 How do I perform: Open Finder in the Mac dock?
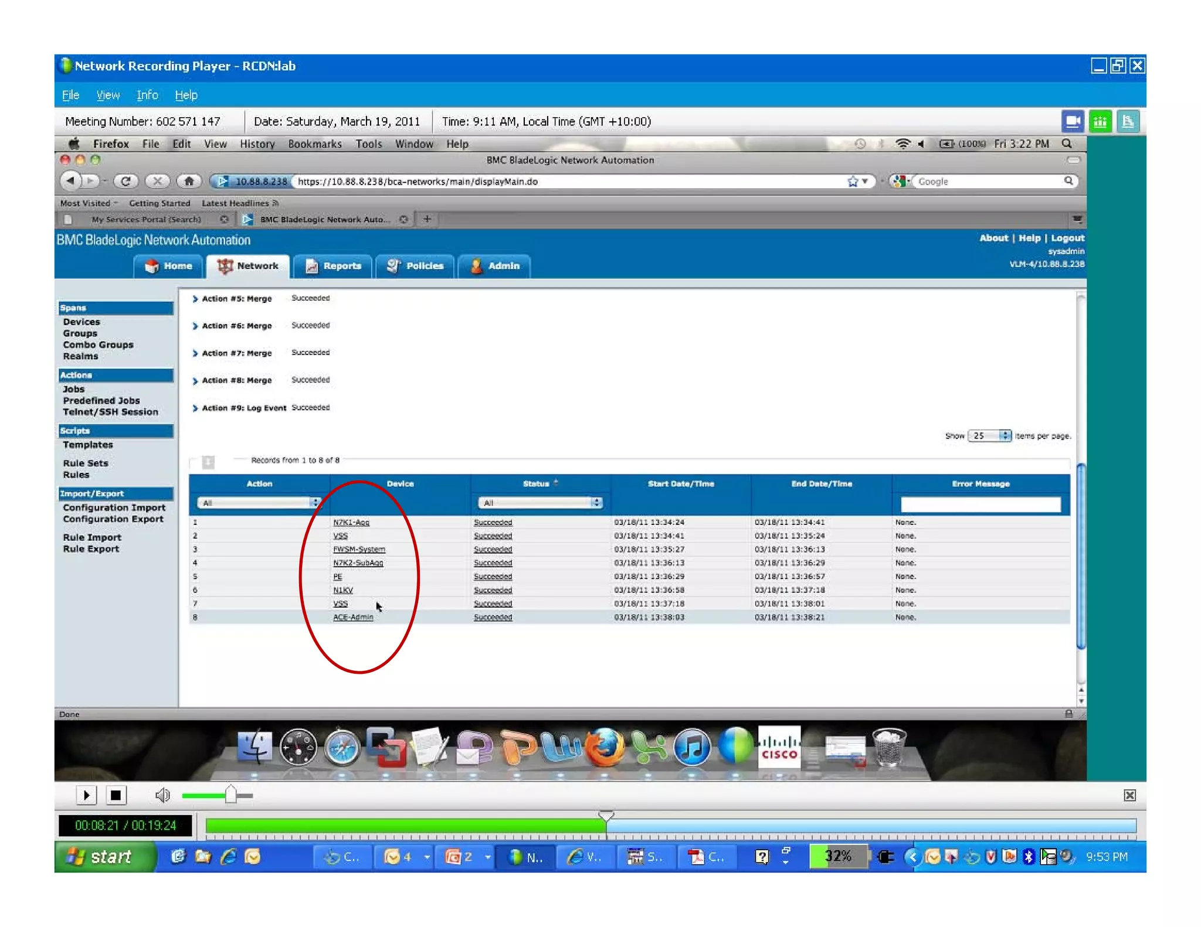(x=255, y=747)
